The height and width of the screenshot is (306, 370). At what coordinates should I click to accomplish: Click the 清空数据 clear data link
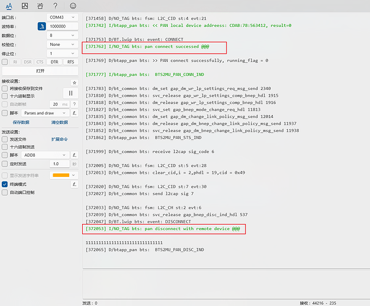(x=59, y=122)
